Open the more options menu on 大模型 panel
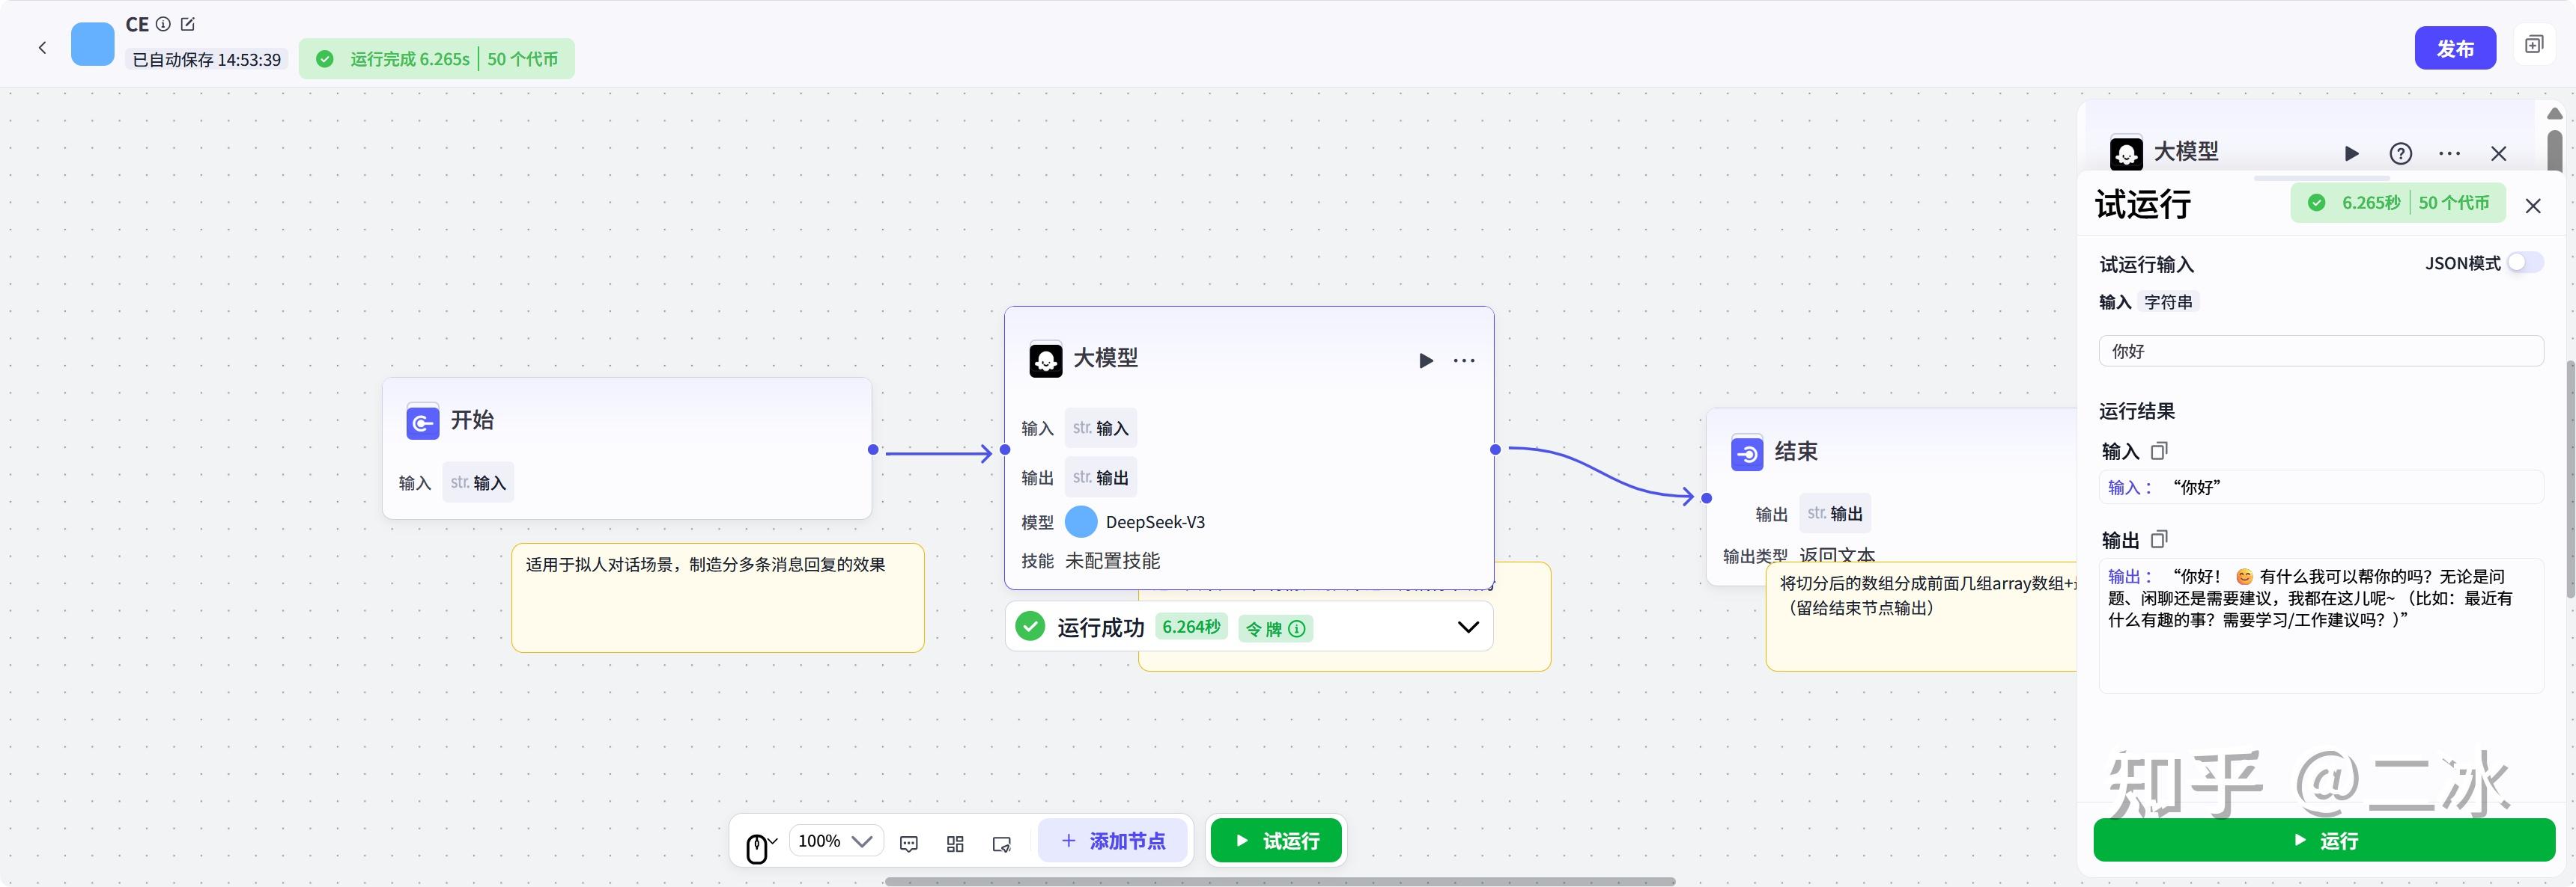Image resolution: width=2576 pixels, height=887 pixels. tap(2449, 154)
